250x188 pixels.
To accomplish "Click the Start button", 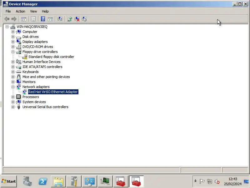I will coord(9,181).
